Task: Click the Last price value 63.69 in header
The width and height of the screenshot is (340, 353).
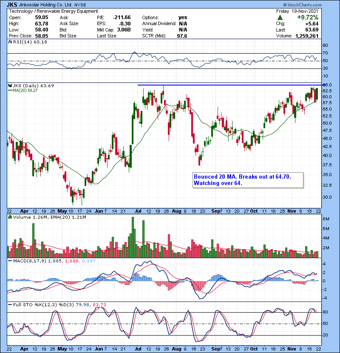Action: 312,30
